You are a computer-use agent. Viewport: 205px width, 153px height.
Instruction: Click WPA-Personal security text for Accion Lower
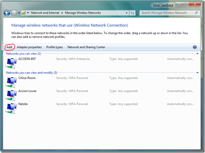point(79,91)
